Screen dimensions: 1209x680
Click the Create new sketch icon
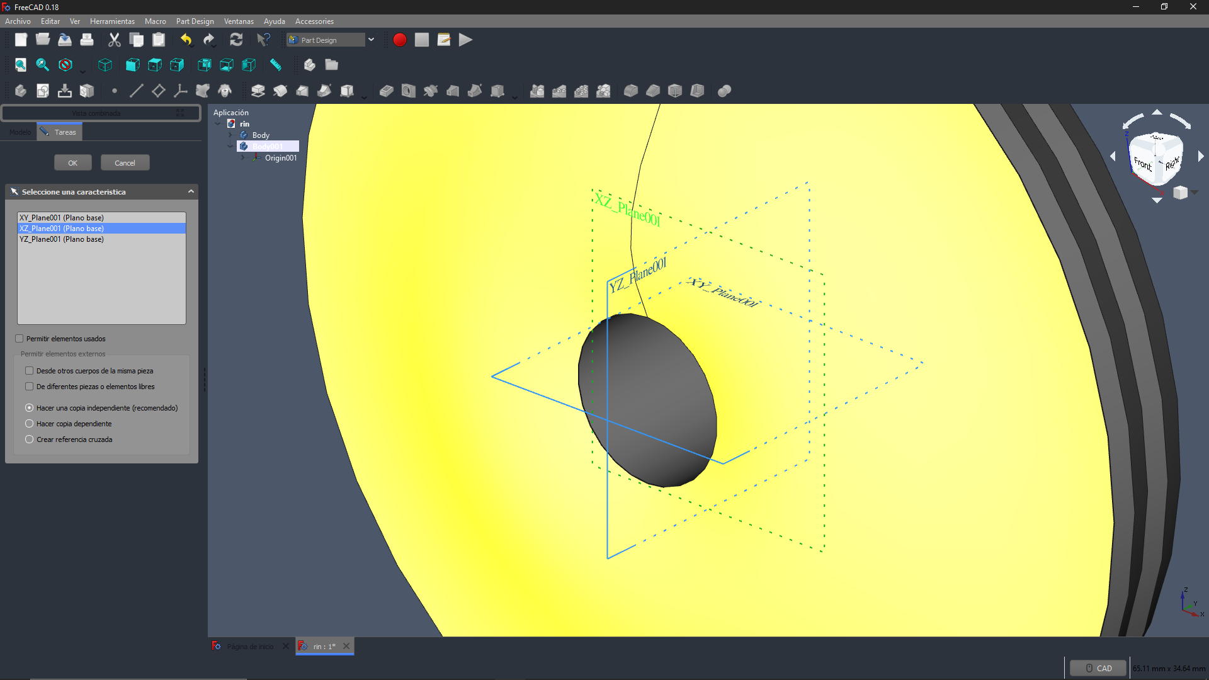(43, 91)
